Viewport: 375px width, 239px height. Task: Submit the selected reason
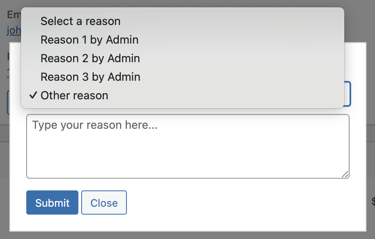point(52,202)
